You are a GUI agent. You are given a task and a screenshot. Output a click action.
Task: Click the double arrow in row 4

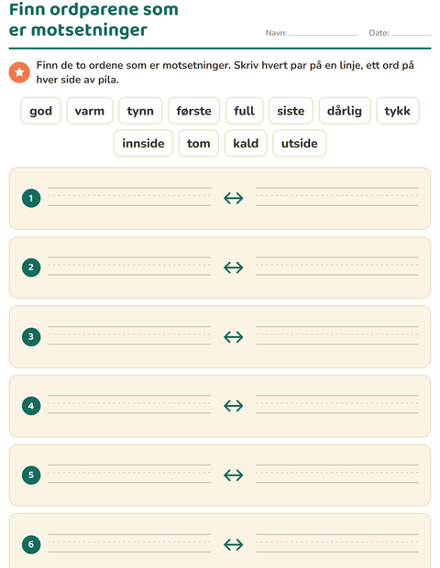pos(234,406)
